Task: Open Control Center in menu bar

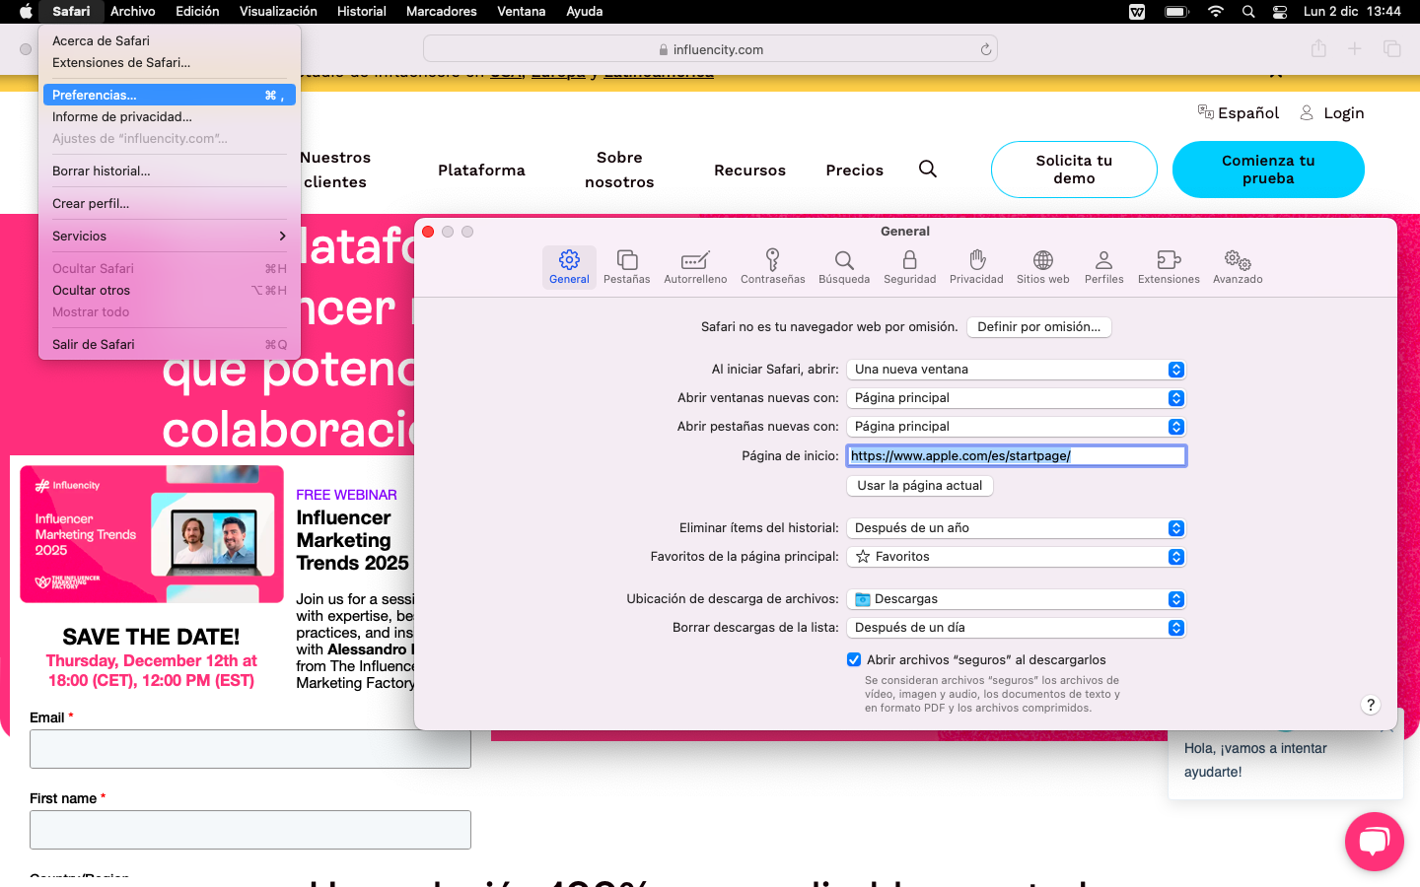Action: click(1280, 12)
